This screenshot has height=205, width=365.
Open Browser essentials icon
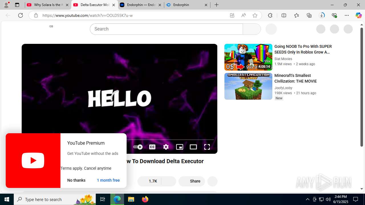tap(334, 15)
